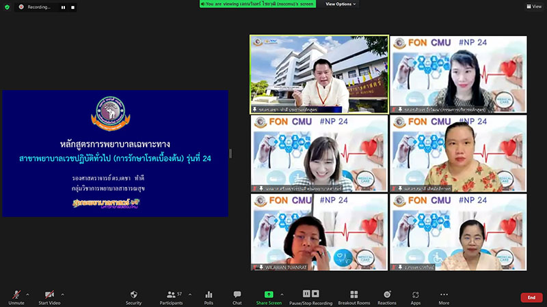
Task: Open the More options menu
Action: pyautogui.click(x=444, y=297)
